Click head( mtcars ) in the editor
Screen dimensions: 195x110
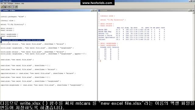point(7,30)
